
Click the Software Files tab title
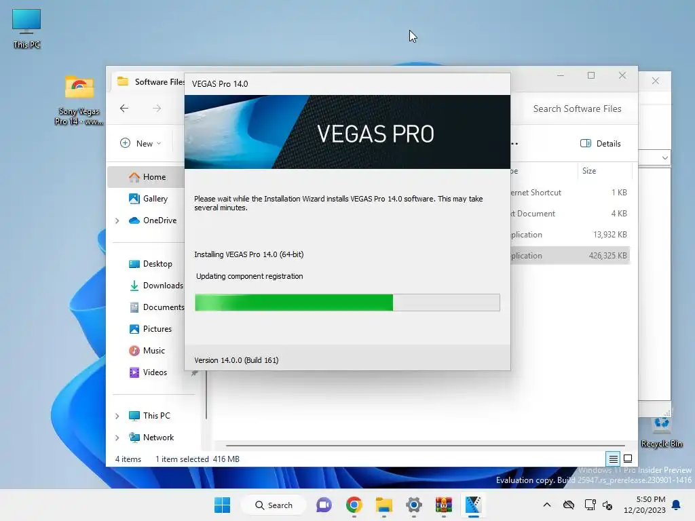pos(159,82)
